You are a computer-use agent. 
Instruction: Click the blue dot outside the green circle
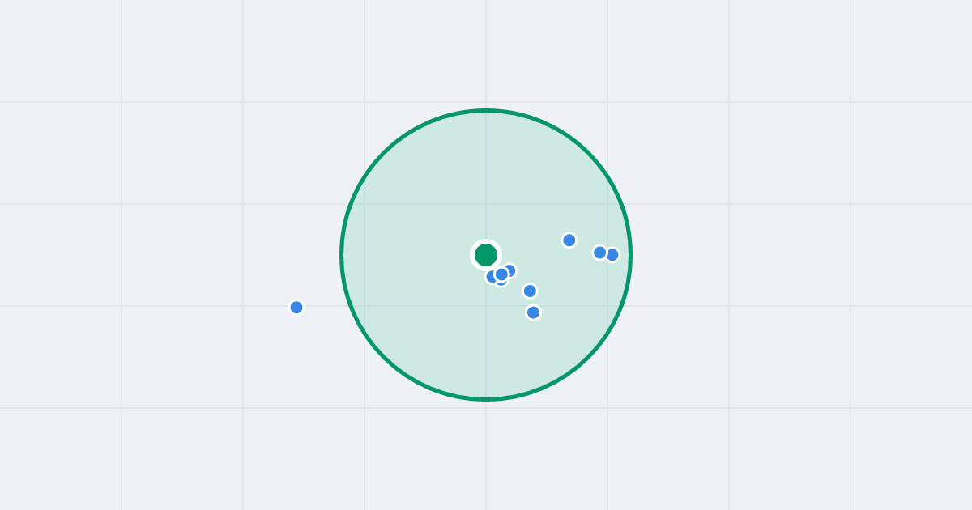tap(296, 308)
